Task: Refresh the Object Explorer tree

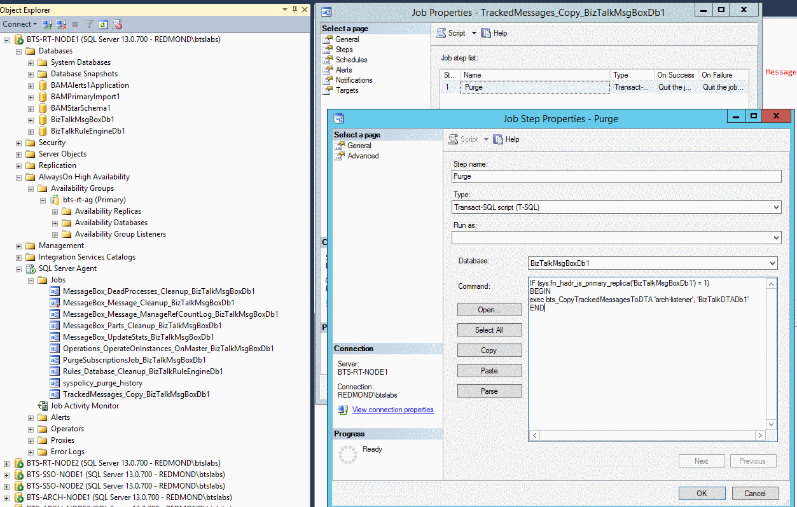Action: pyautogui.click(x=104, y=24)
